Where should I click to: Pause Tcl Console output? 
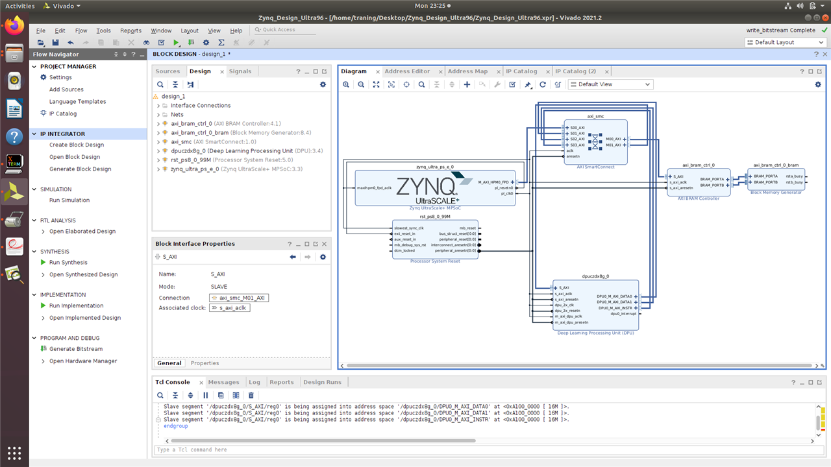[x=206, y=395]
